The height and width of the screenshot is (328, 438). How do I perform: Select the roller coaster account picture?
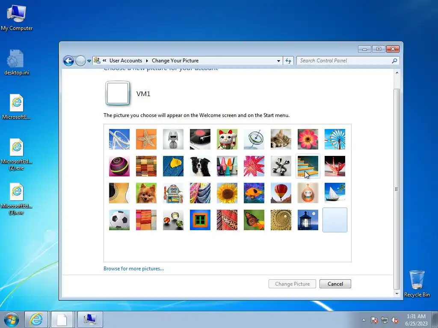[119, 139]
